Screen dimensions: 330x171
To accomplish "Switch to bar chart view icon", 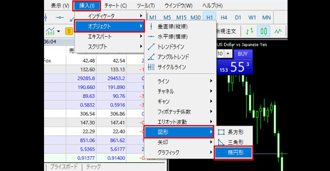I will pos(249,31).
